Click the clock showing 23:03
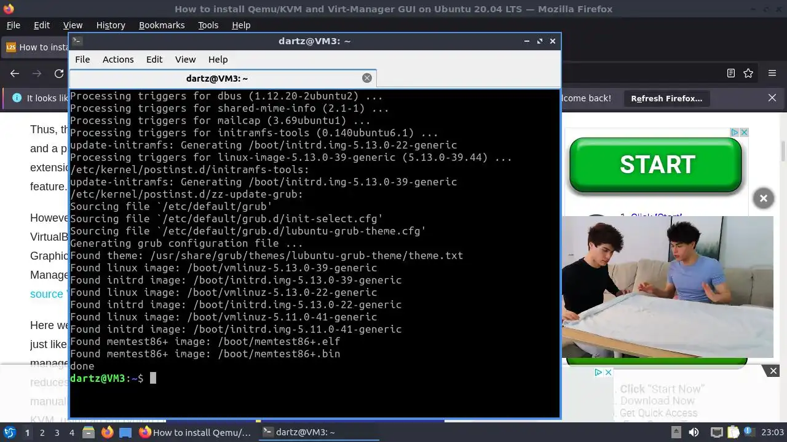This screenshot has height=442, width=787. (x=772, y=432)
